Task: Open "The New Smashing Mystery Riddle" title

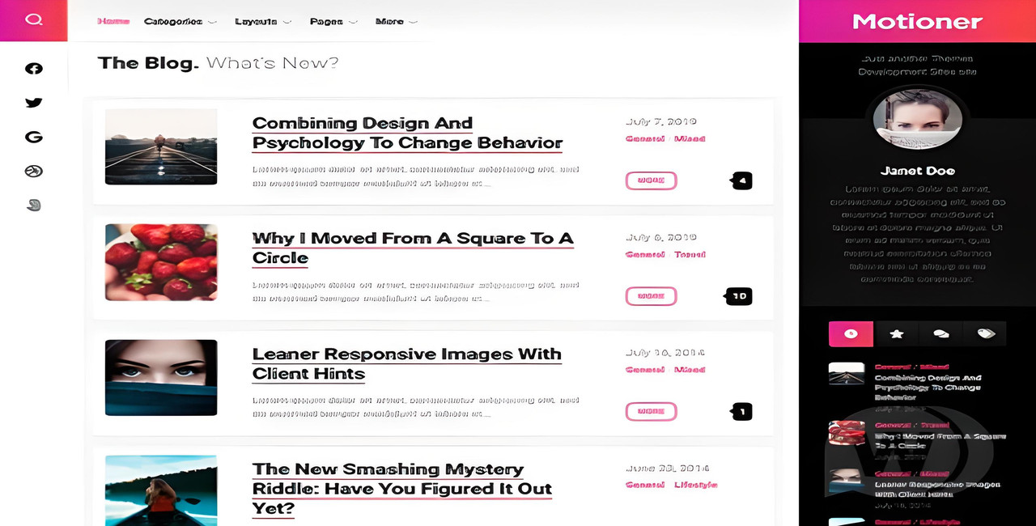Action: click(402, 489)
